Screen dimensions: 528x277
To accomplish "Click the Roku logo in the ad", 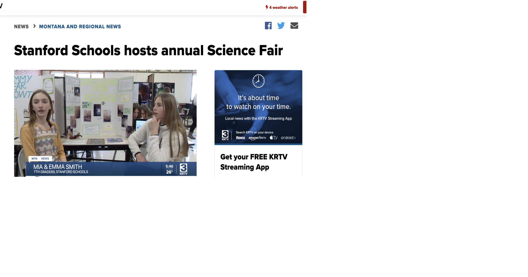I will (x=240, y=138).
